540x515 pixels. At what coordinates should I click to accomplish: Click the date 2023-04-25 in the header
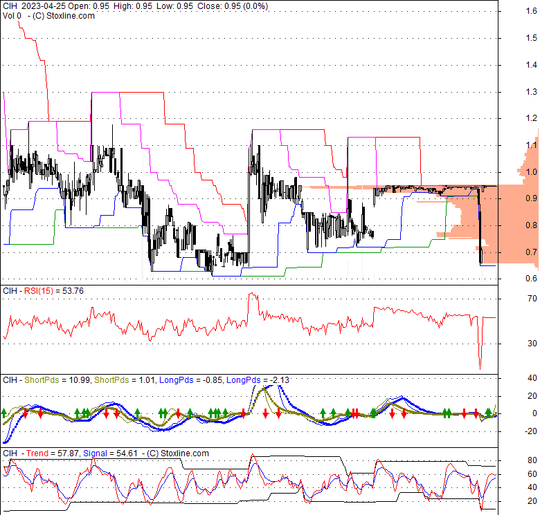point(44,6)
